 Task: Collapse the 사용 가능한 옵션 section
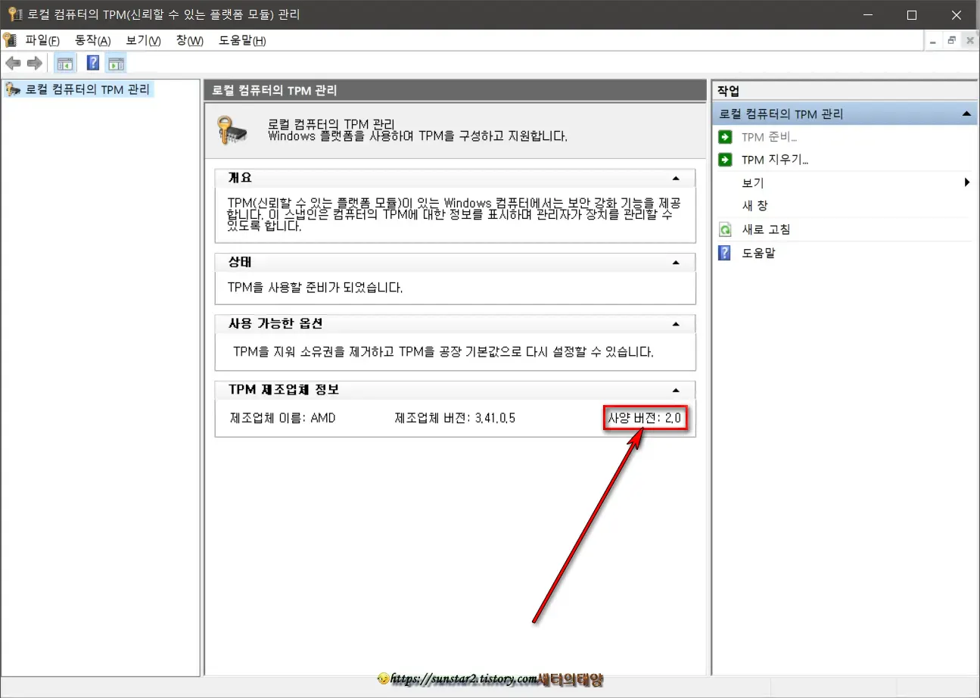(676, 323)
